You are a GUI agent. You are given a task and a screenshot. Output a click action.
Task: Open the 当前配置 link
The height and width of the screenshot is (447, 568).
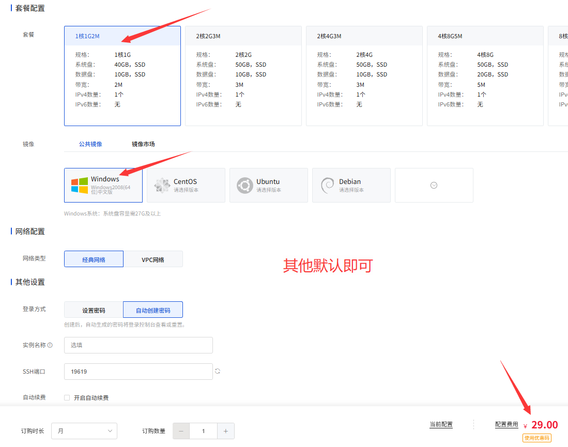441,425
